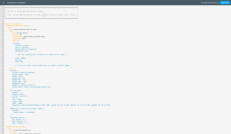Click the radial-gradient background line

61,105
